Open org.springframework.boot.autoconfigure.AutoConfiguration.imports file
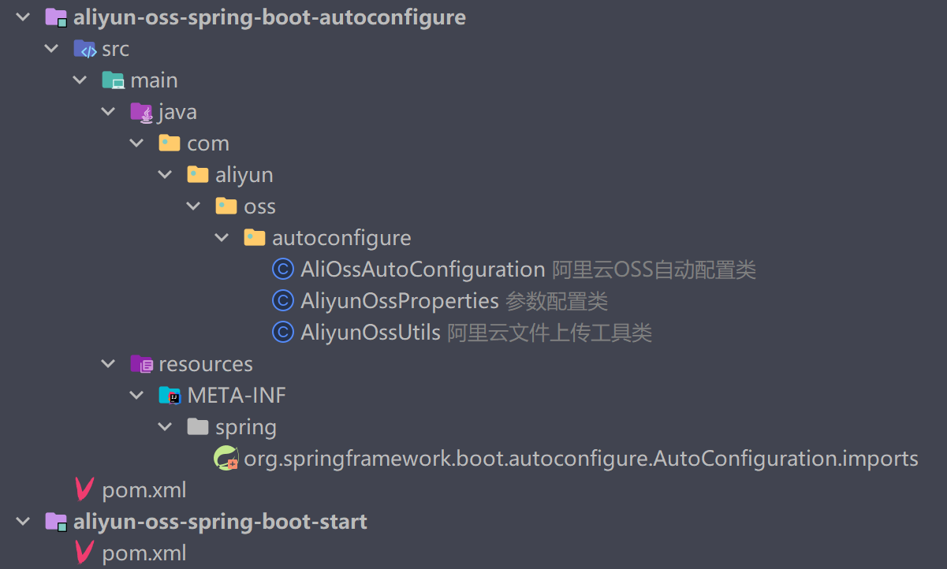This screenshot has height=569, width=947. pos(581,459)
